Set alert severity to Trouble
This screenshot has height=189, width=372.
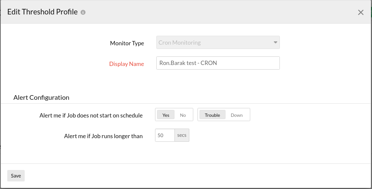[212, 115]
